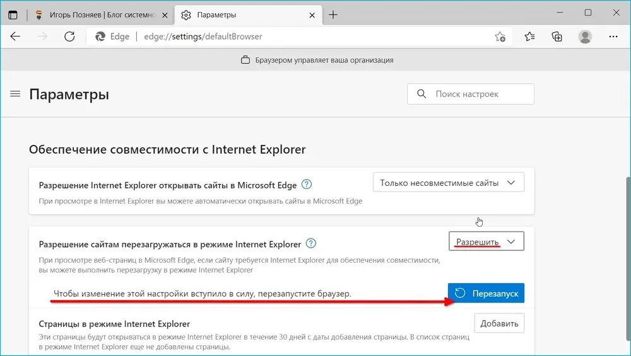The height and width of the screenshot is (356, 631).
Task: Close the Игорь Позняев blog tab
Action: pyautogui.click(x=165, y=15)
